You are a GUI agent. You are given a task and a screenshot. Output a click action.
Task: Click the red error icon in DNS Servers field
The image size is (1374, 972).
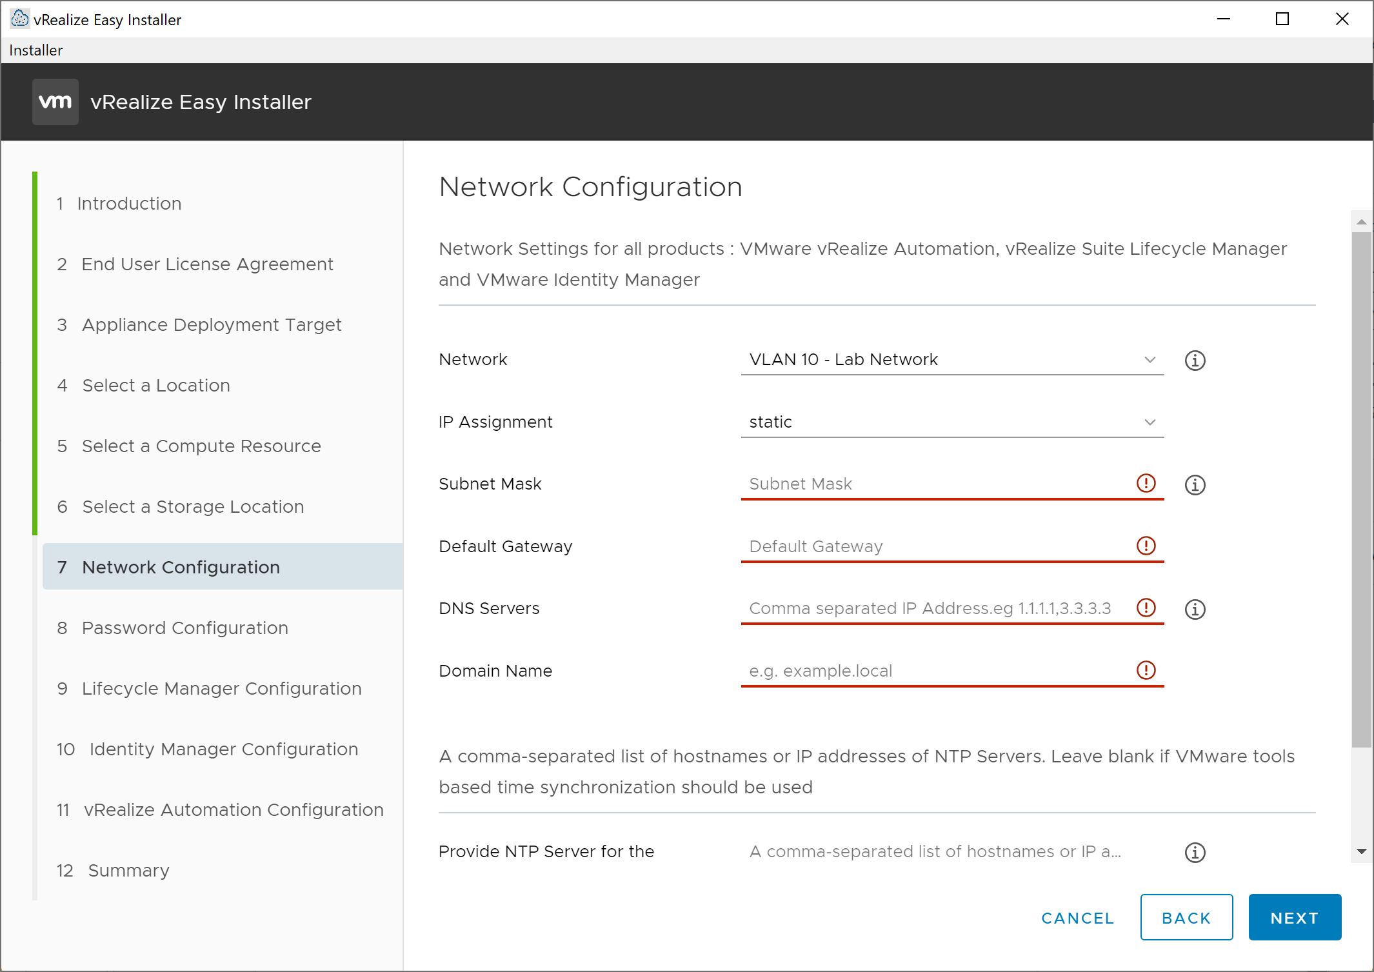click(x=1146, y=608)
